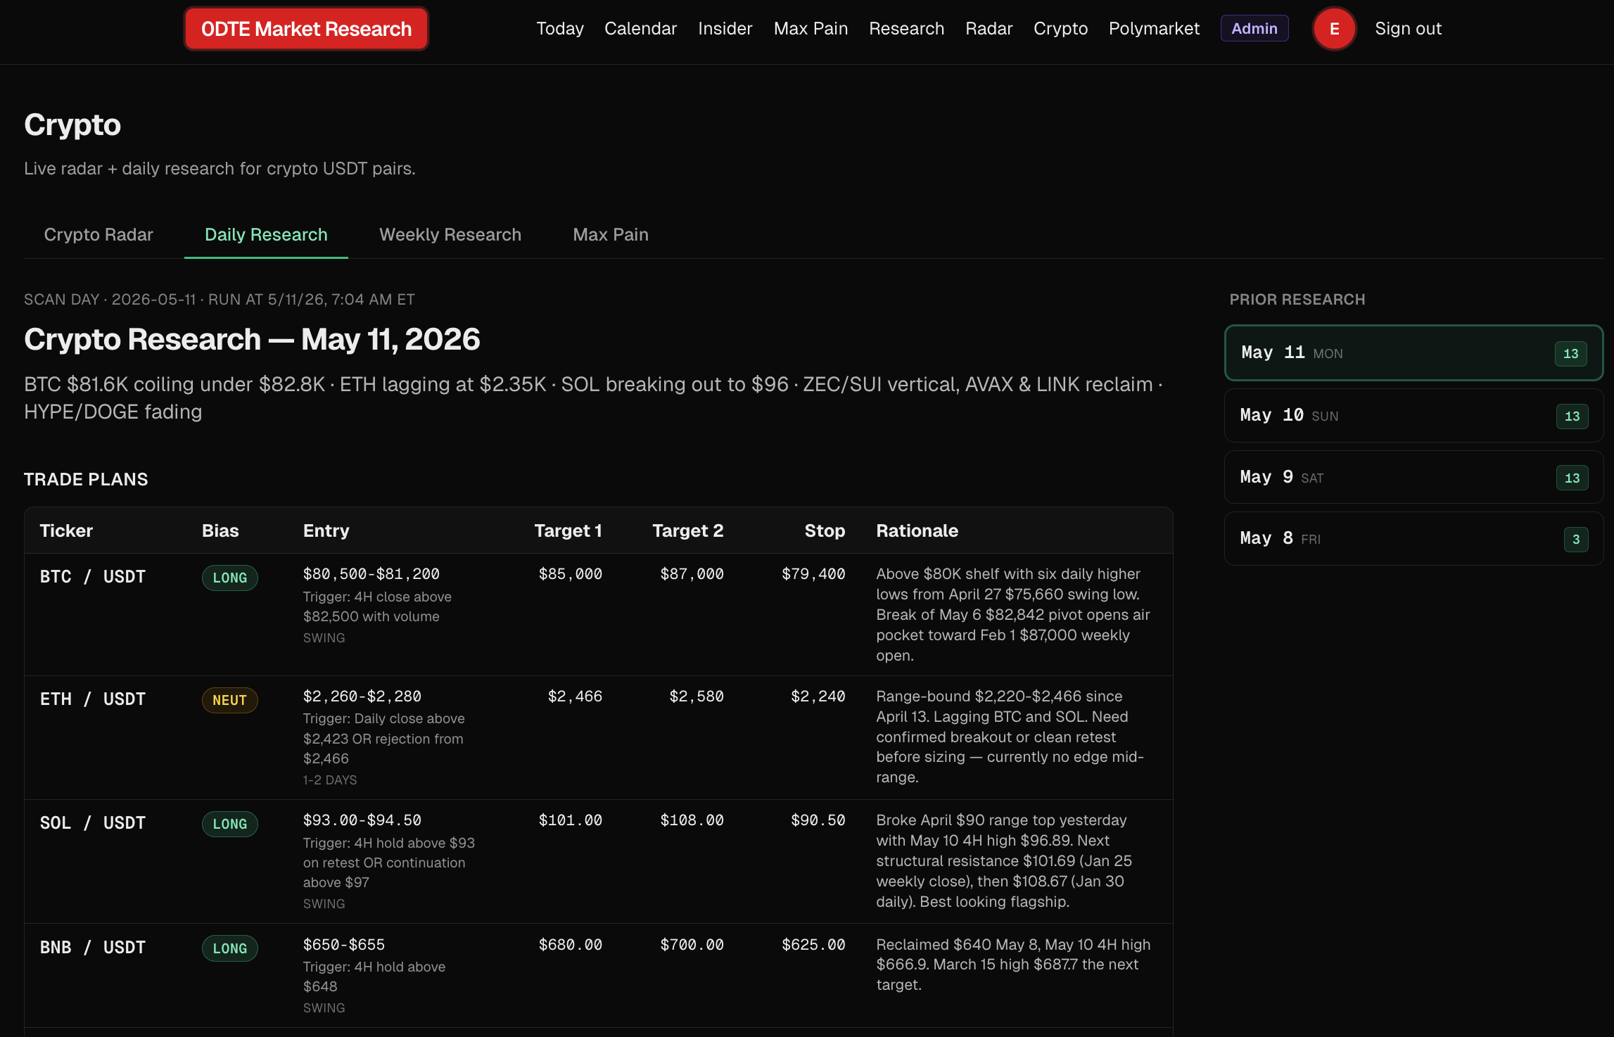
Task: Click the TRADE PLANS section heading
Action: click(x=86, y=480)
